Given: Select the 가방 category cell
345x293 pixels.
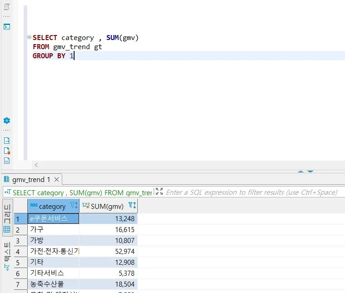Looking at the screenshot, I should click(x=53, y=240).
